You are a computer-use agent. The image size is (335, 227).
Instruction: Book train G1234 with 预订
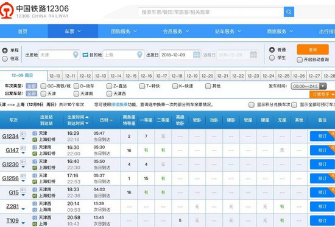(x=322, y=137)
